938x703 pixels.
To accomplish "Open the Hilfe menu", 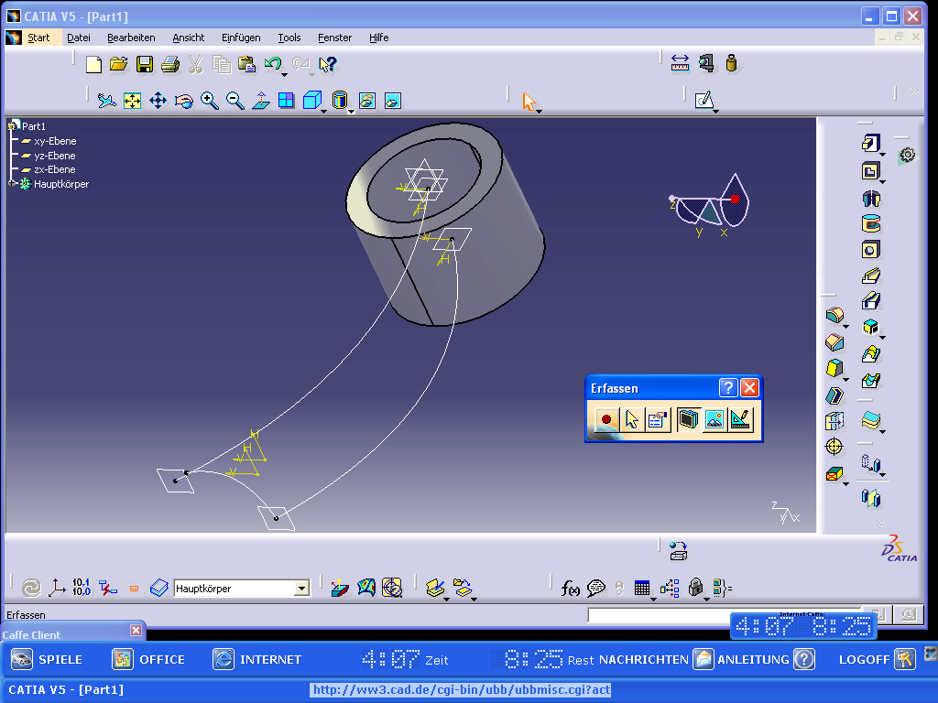I will [378, 38].
